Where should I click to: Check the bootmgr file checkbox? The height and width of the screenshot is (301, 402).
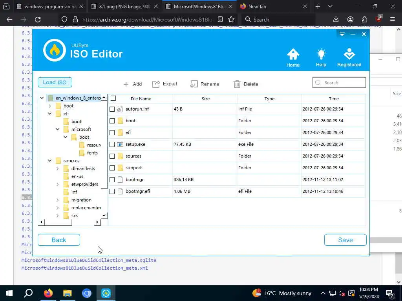click(x=112, y=180)
